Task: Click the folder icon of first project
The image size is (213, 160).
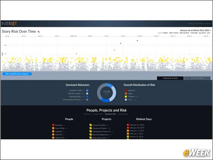Action: 91,125
